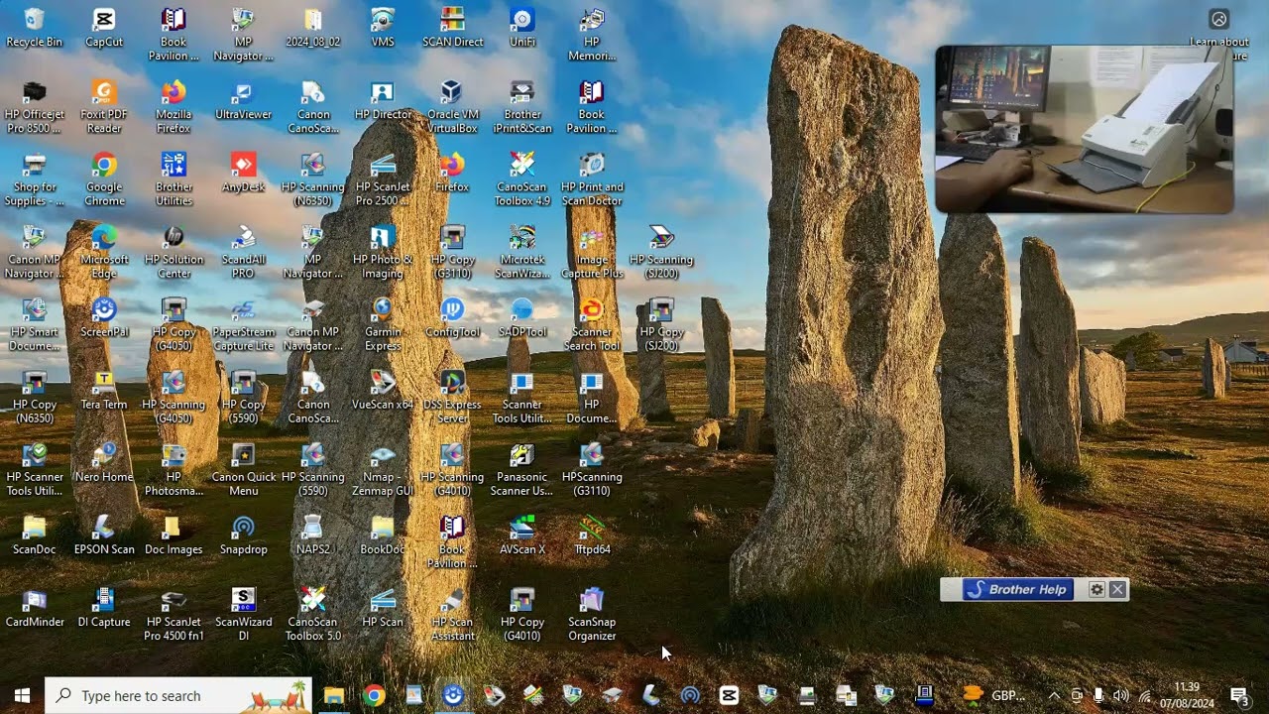This screenshot has height=714, width=1269.
Task: Click the taskbar search box
Action: click(178, 696)
